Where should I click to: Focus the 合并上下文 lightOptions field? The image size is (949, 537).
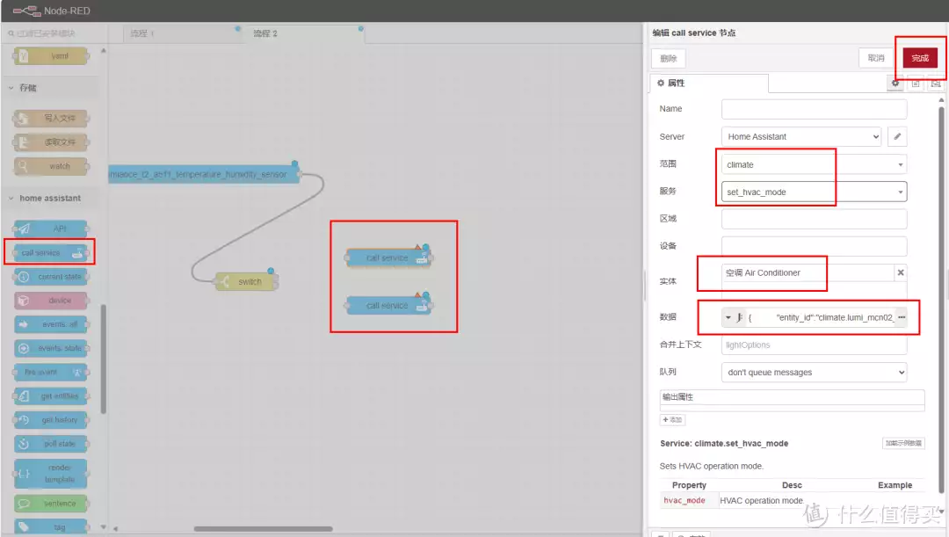tap(814, 345)
